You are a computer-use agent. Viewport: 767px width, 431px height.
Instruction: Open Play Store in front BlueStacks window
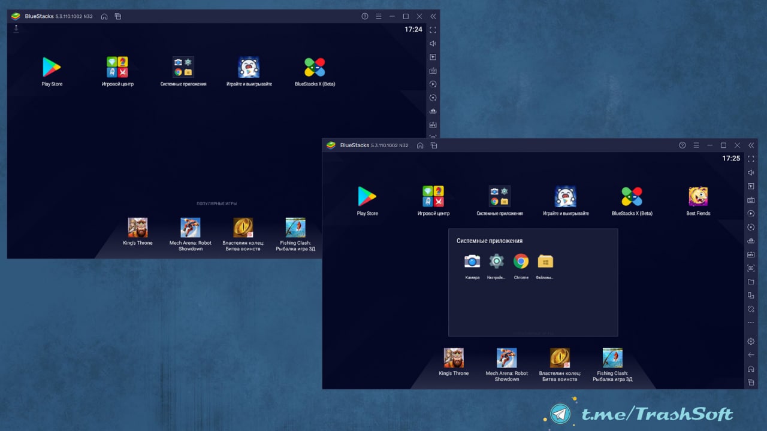(x=367, y=196)
